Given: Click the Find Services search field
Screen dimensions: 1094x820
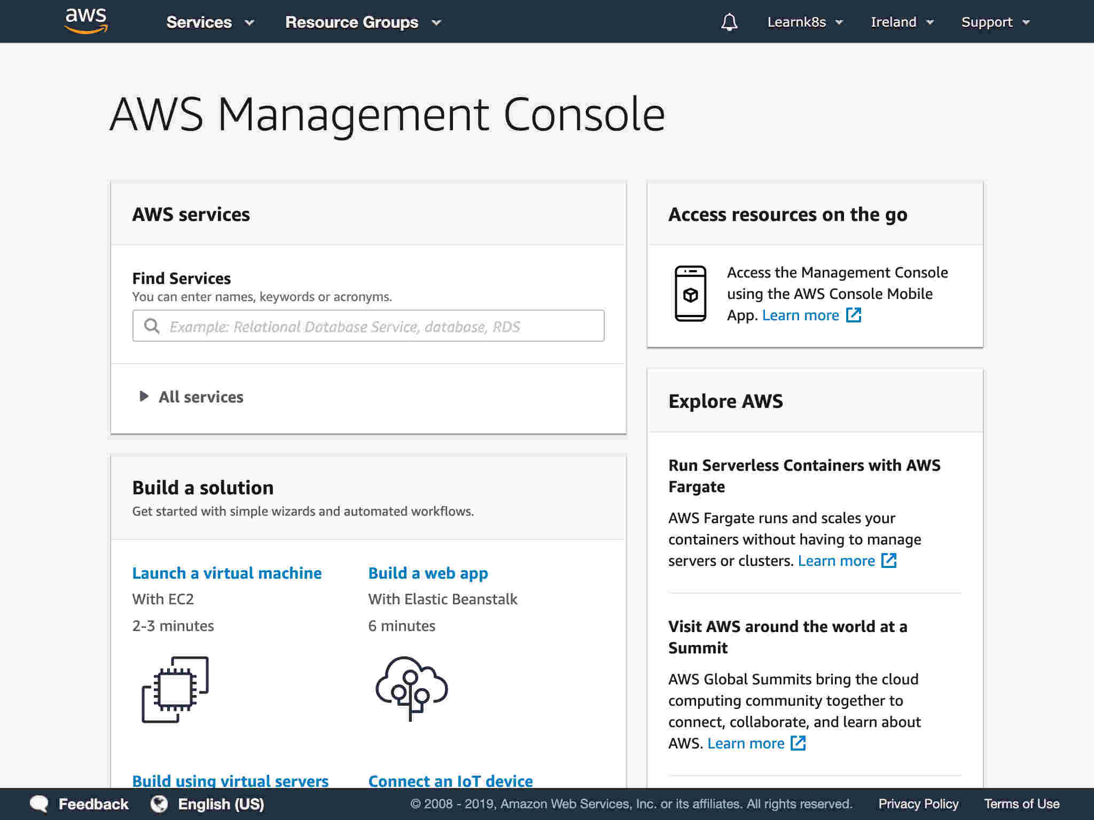Looking at the screenshot, I should point(368,326).
